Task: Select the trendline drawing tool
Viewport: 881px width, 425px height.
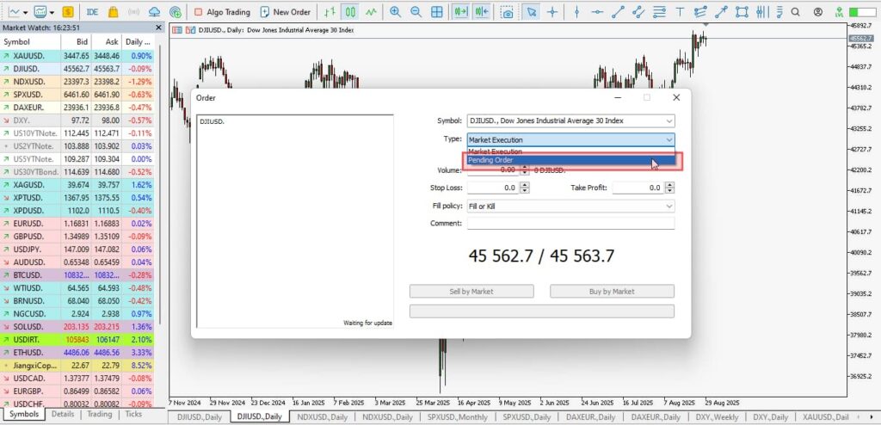Action: (x=618, y=12)
